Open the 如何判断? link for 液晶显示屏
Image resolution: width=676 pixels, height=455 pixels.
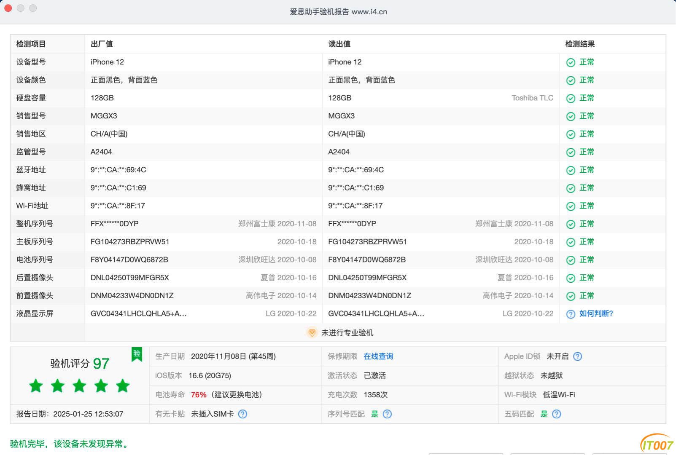(x=596, y=313)
